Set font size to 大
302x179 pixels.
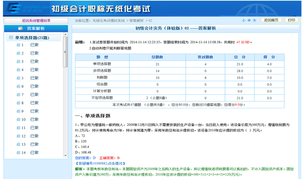(x=254, y=20)
